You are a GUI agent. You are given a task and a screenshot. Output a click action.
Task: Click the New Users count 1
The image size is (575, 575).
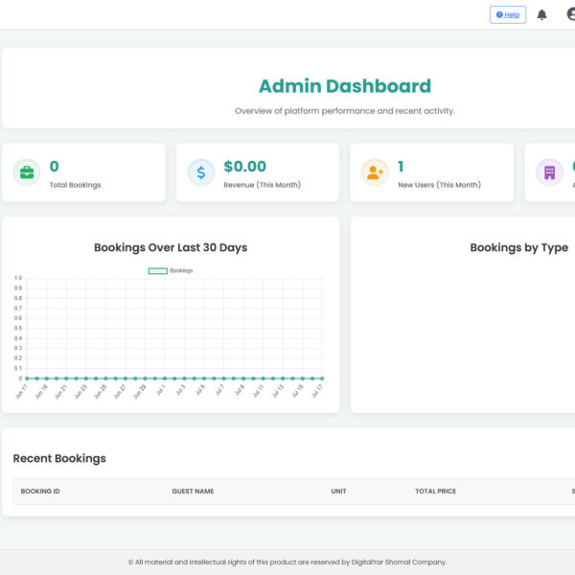(x=401, y=167)
